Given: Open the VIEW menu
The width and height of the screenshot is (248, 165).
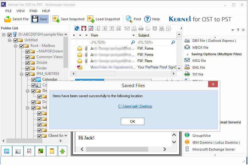Looking at the screenshot, I should (20, 11).
